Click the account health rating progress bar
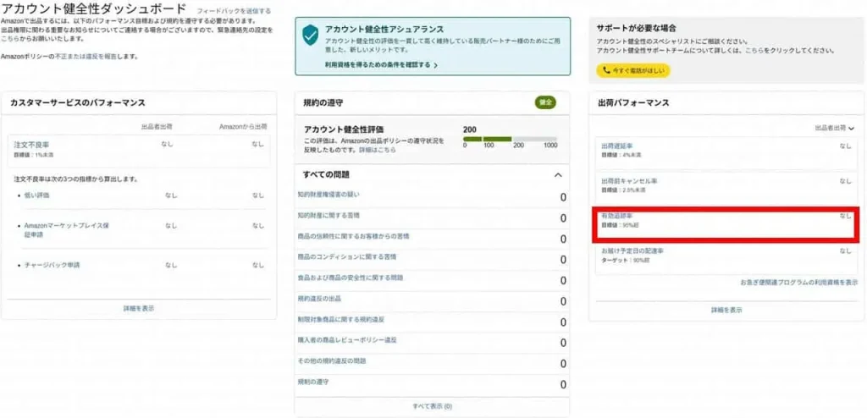The width and height of the screenshot is (867, 418). [511, 140]
